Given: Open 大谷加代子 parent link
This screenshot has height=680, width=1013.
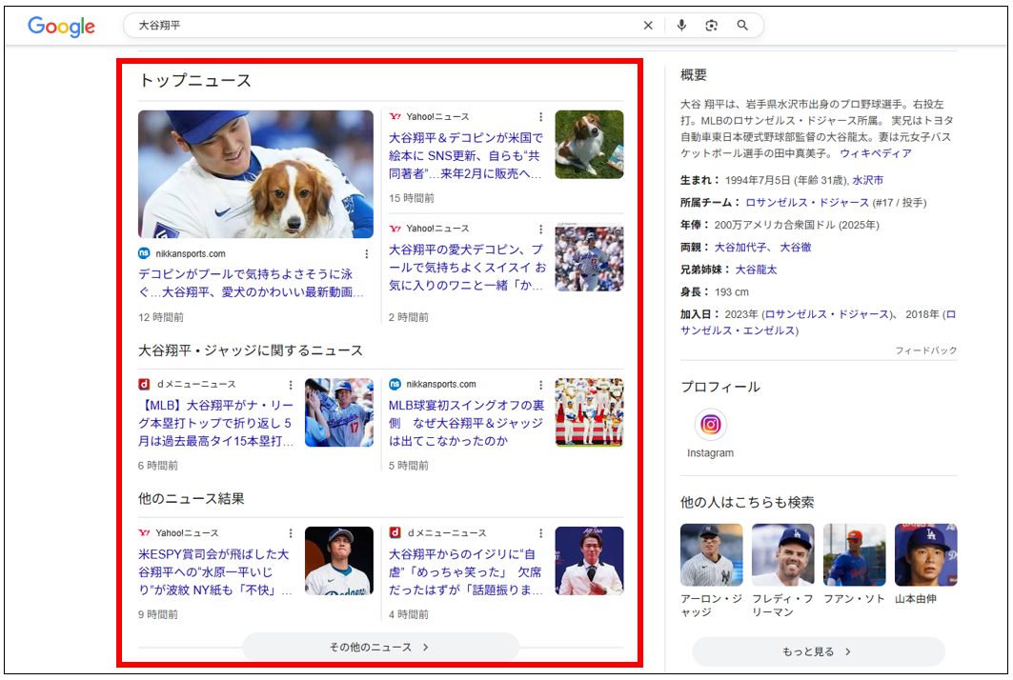Looking at the screenshot, I should coord(740,248).
